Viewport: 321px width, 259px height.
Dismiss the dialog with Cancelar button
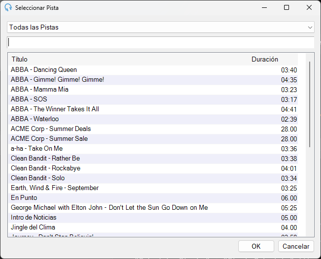[296, 246]
